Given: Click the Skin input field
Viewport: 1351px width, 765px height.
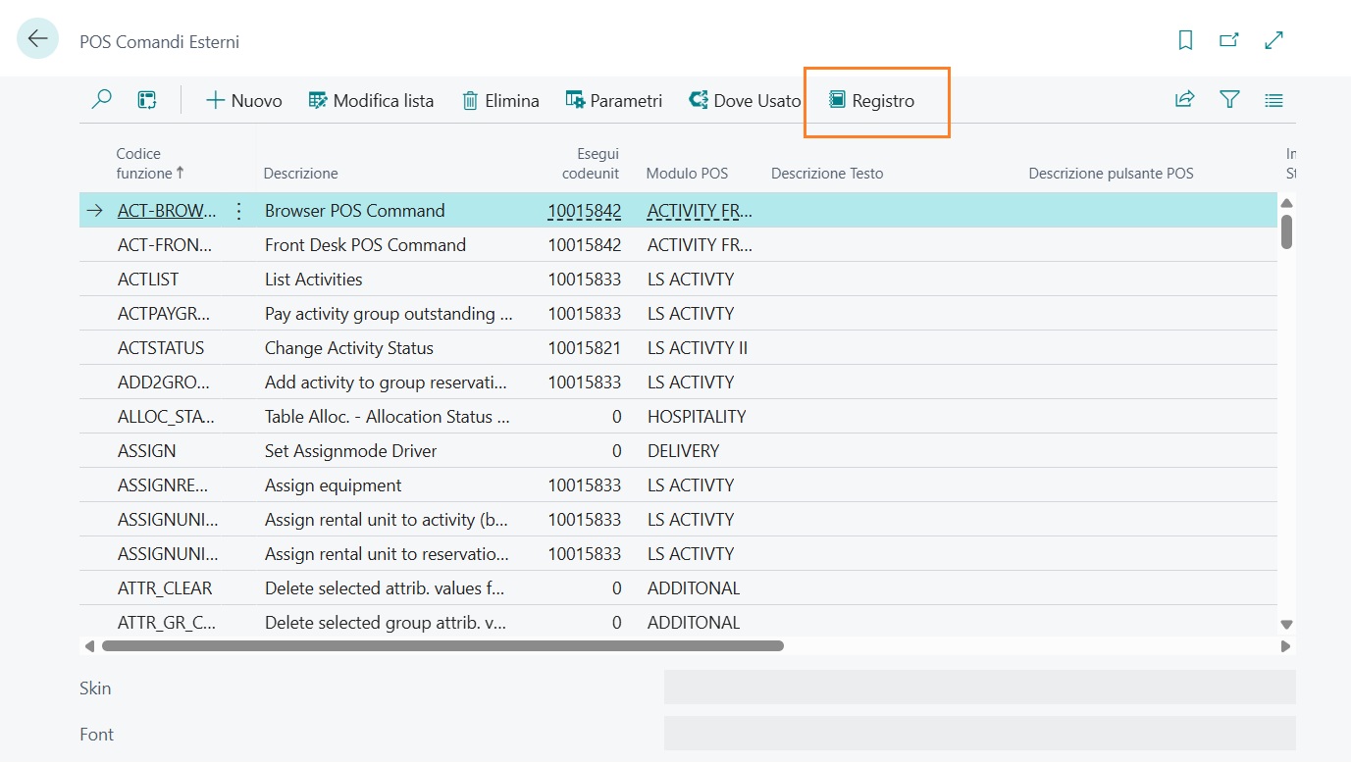Looking at the screenshot, I should coord(980,688).
